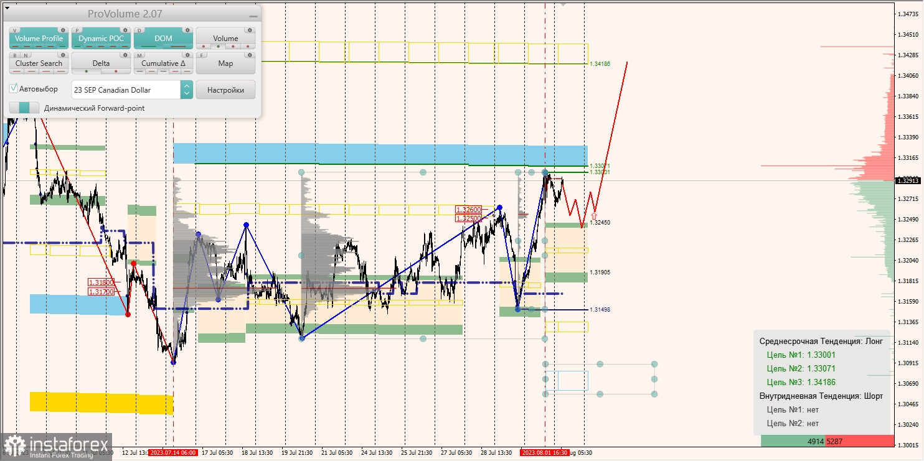Enable the Volume Profile button
This screenshot has height=461, width=924.
[x=39, y=38]
